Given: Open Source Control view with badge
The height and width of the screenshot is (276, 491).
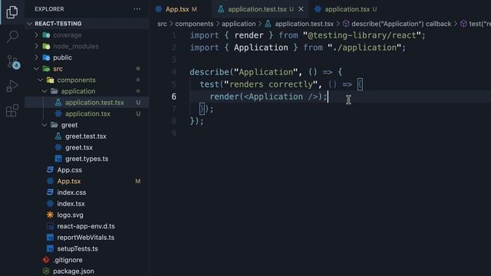Looking at the screenshot, I should pyautogui.click(x=13, y=61).
